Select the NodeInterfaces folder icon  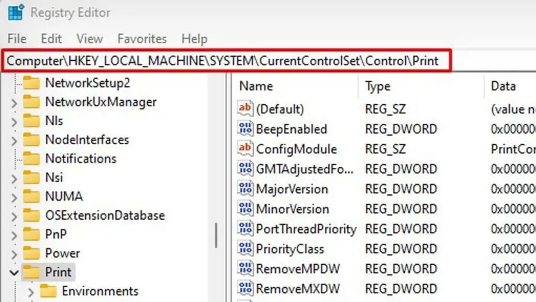click(31, 139)
